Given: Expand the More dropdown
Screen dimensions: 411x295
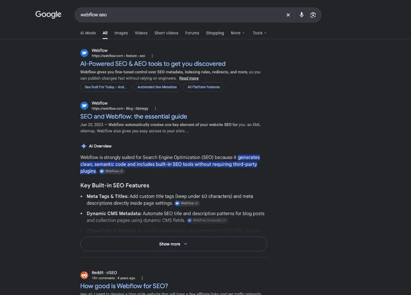Looking at the screenshot, I should (237, 33).
